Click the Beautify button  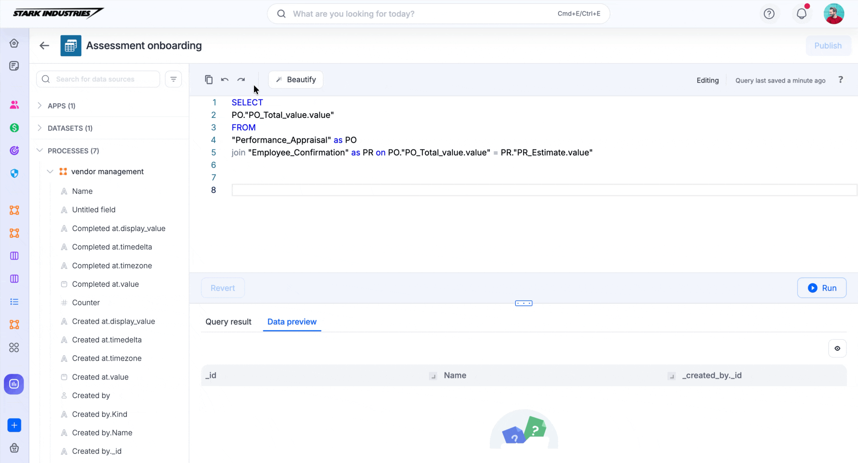click(295, 80)
